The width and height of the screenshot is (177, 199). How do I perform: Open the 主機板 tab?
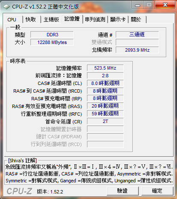pos(51,20)
